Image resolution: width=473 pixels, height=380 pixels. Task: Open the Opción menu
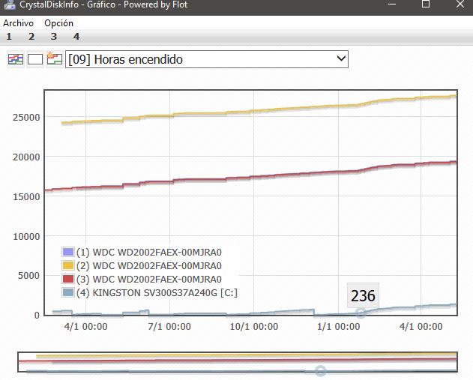(58, 23)
